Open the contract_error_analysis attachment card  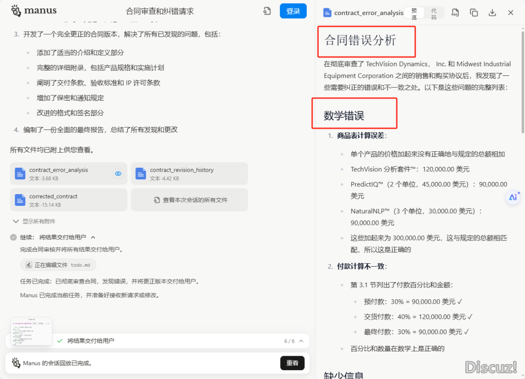pos(69,174)
